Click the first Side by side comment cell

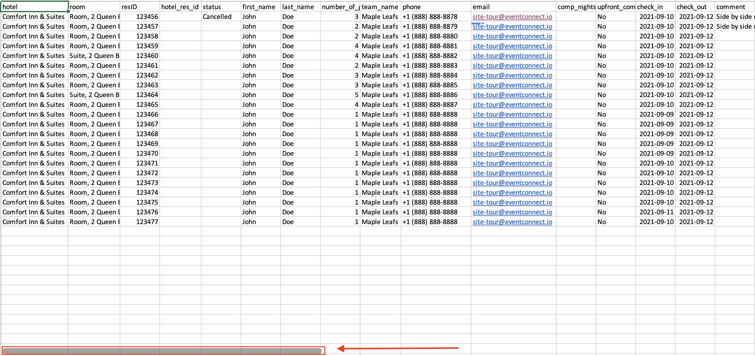pos(734,17)
